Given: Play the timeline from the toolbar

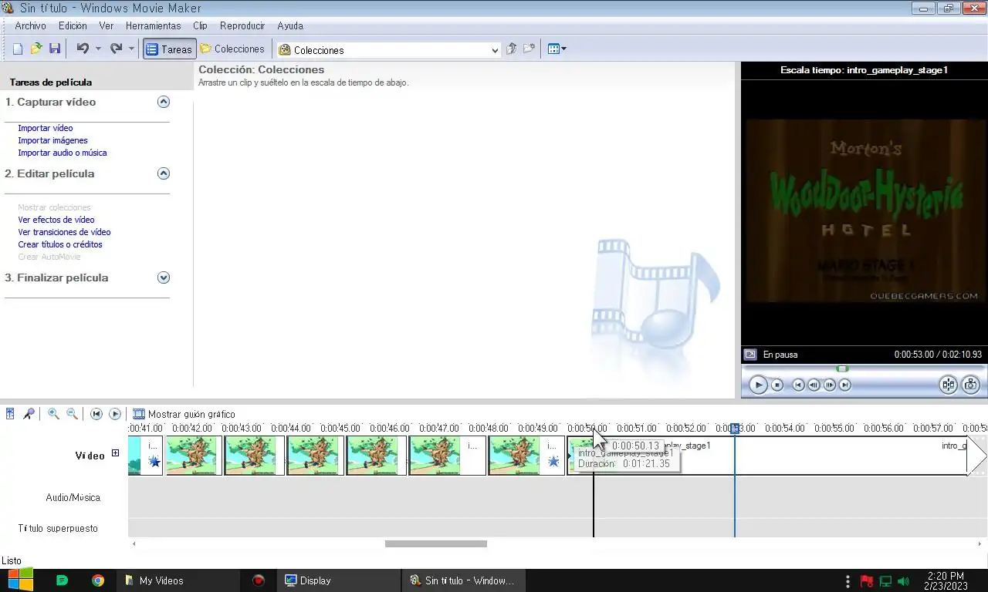Looking at the screenshot, I should point(115,414).
